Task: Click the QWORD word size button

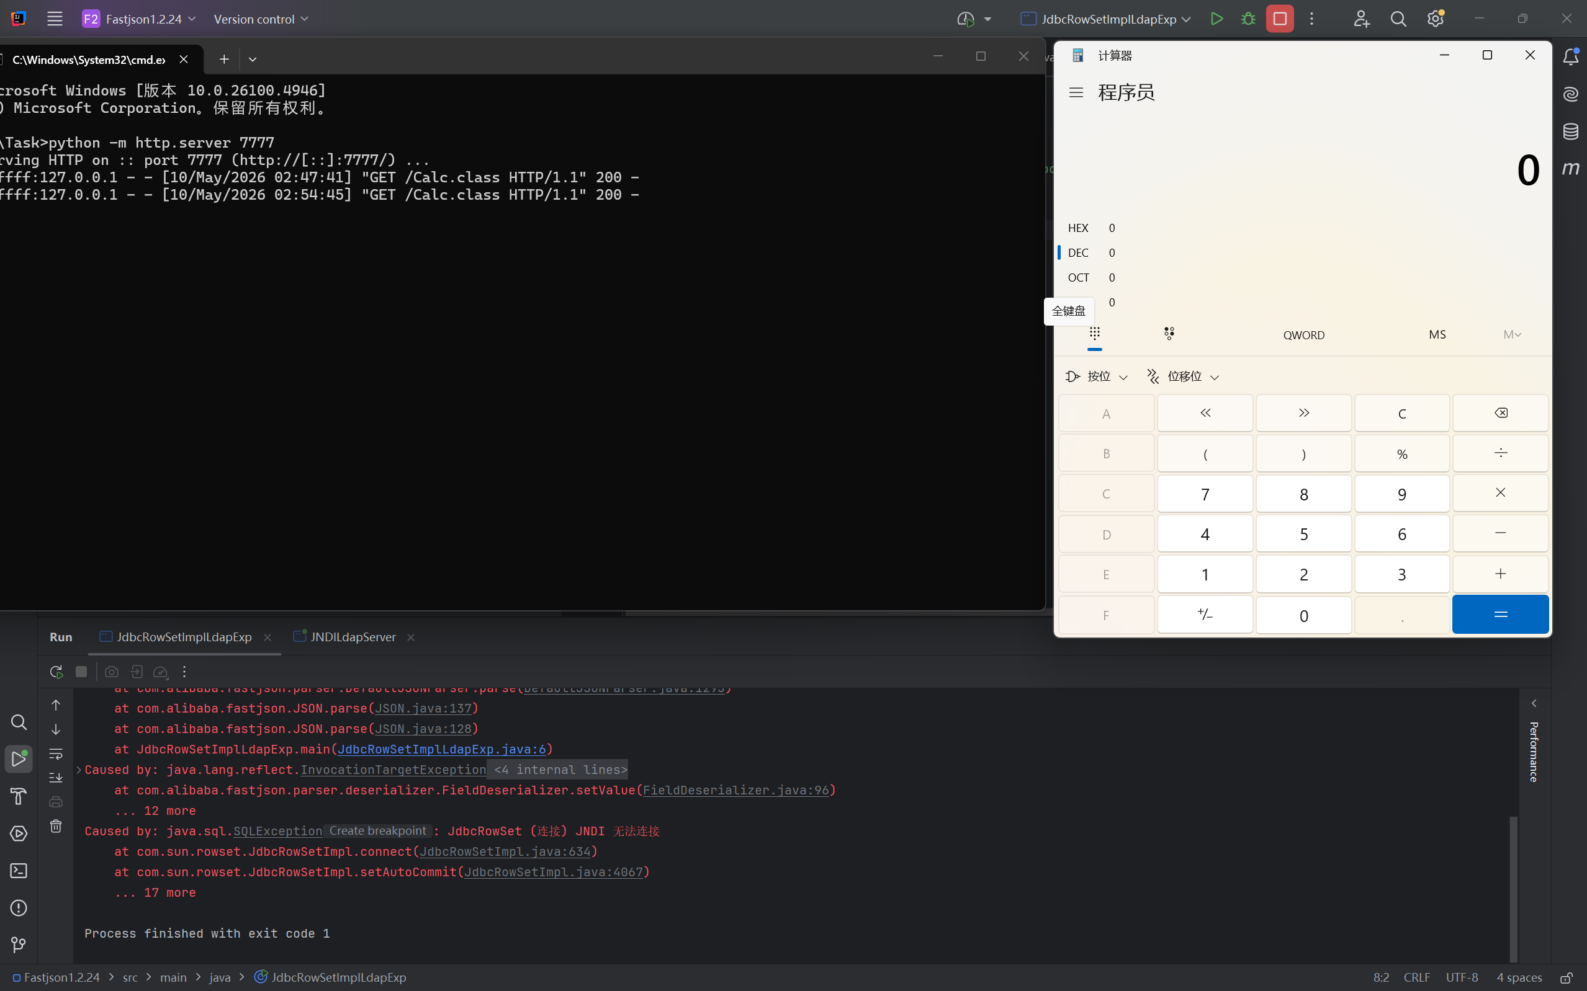Action: 1304,335
